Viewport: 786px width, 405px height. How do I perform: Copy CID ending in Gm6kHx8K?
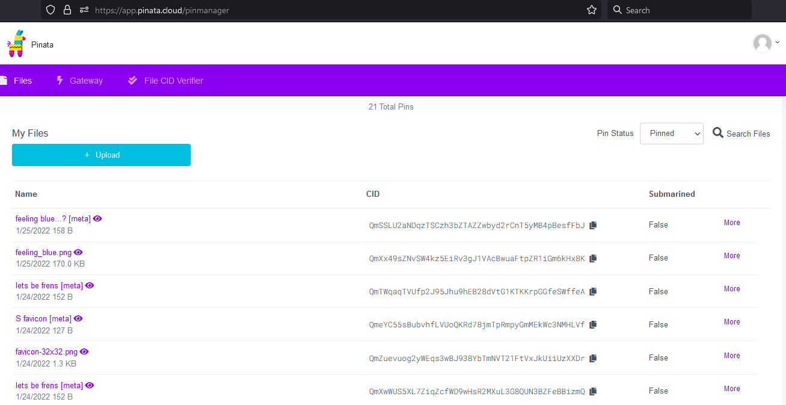(x=593, y=258)
